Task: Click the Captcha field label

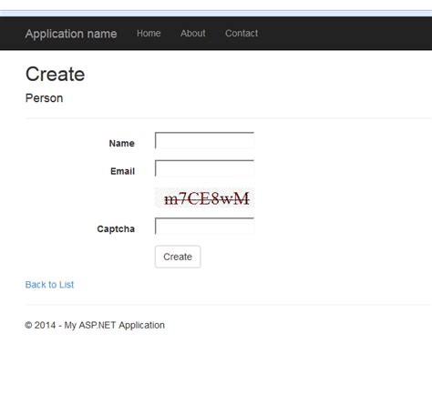Action: pyautogui.click(x=116, y=228)
